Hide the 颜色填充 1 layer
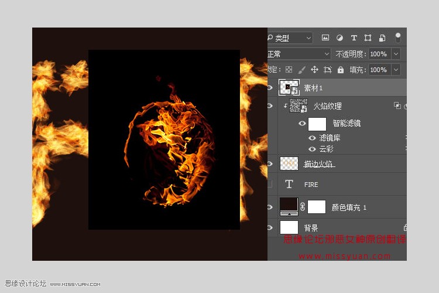The image size is (439, 293). click(270, 207)
